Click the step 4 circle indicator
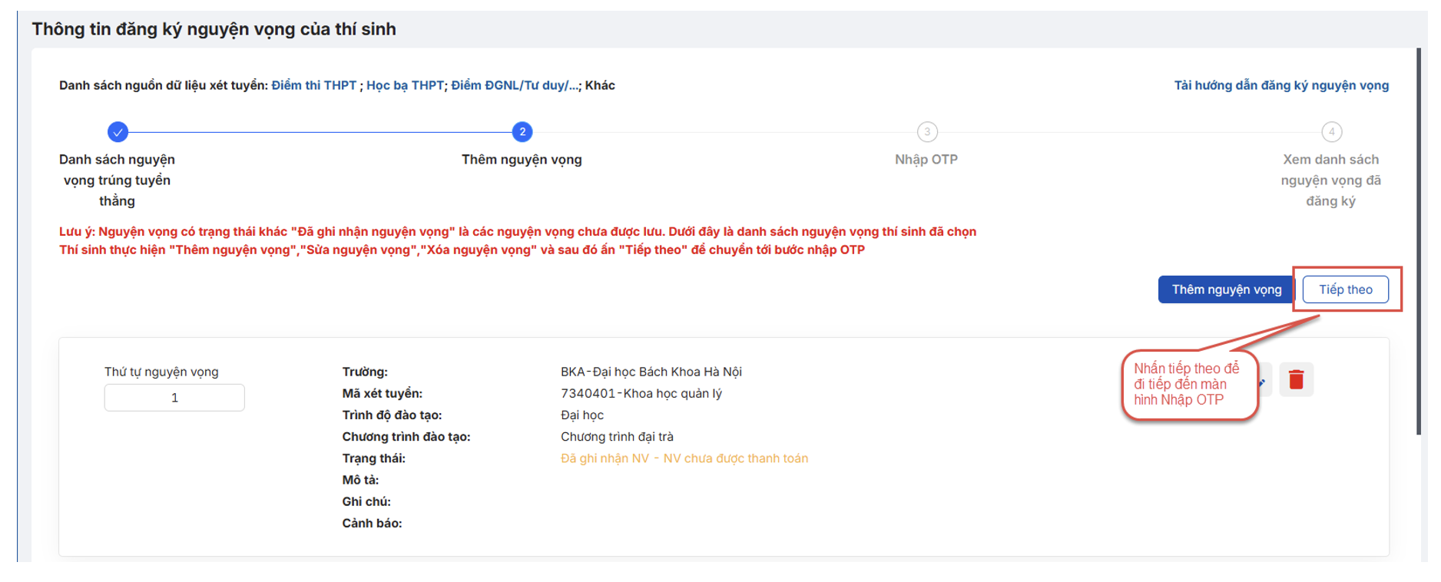The image size is (1441, 582). pyautogui.click(x=1331, y=132)
